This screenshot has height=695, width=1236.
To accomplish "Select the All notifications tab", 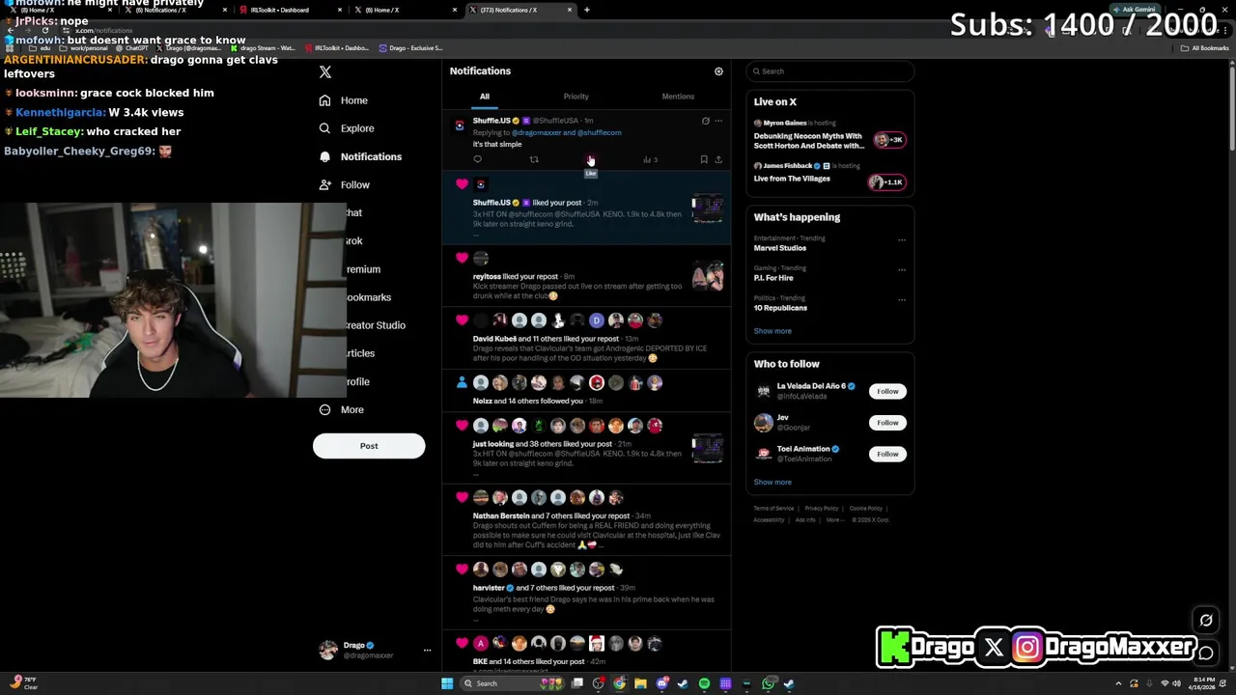I will click(485, 97).
